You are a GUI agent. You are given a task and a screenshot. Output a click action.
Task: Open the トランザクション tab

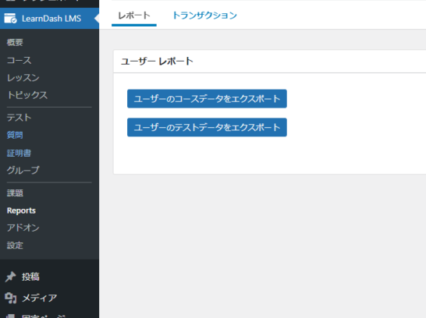pyautogui.click(x=204, y=15)
